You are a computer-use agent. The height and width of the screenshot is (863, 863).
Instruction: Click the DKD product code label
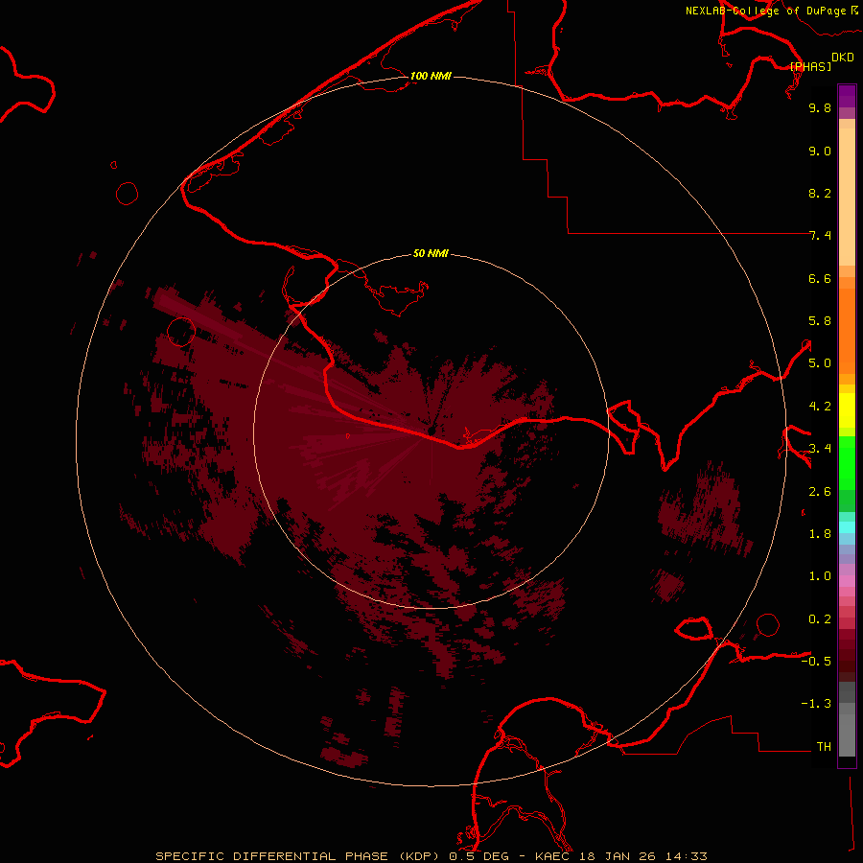click(x=843, y=58)
